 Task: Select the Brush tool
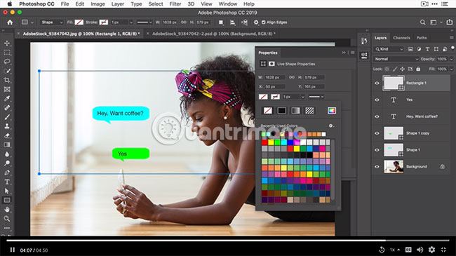7,117
